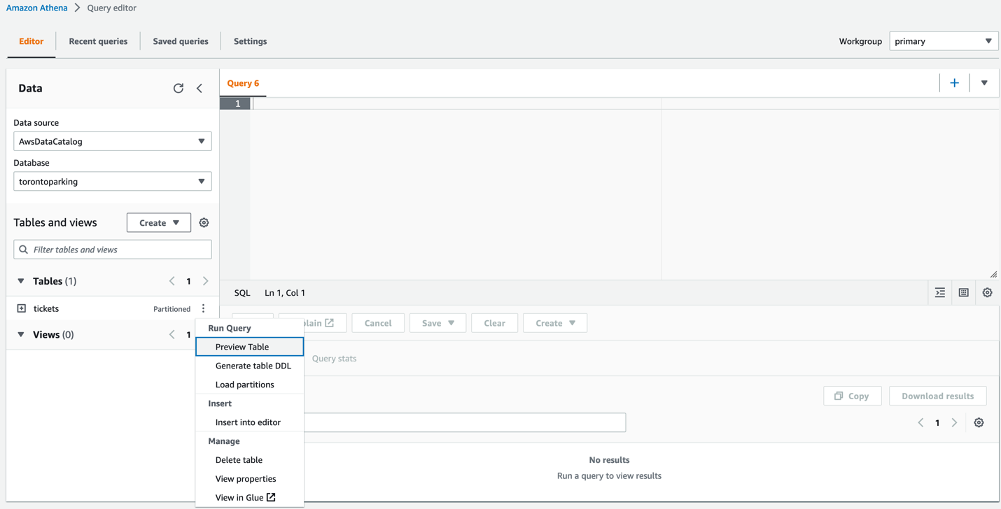Open the Query stats tab

click(x=334, y=359)
